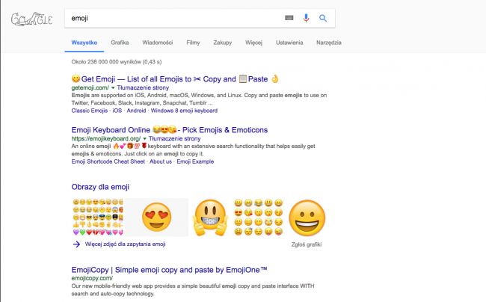The image size is (486, 302).
Task: Open the Zakupy tab
Action: [223, 43]
